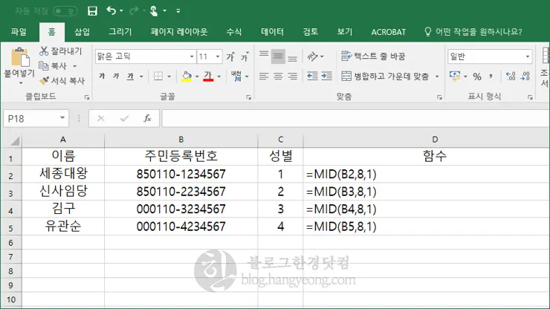Click the align right icon
This screenshot has width=550, height=309.
292,76
